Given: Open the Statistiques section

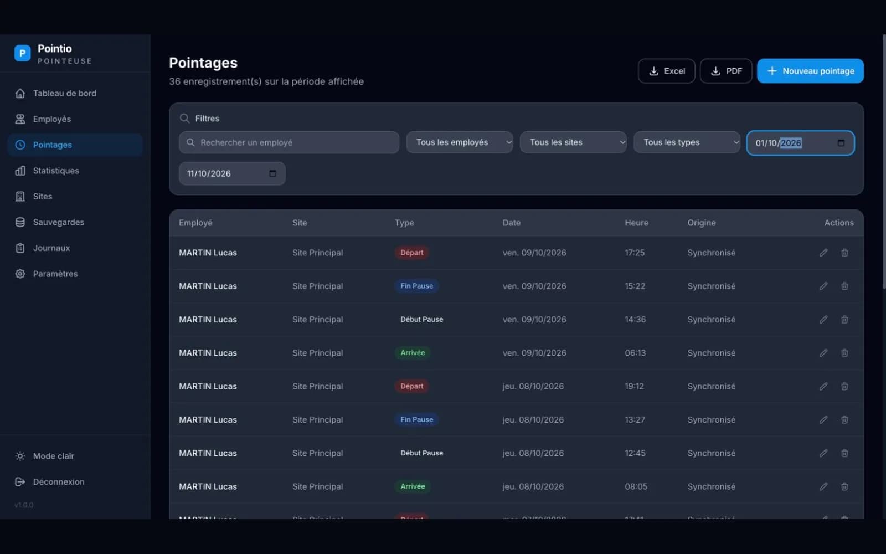Looking at the screenshot, I should pos(75,171).
